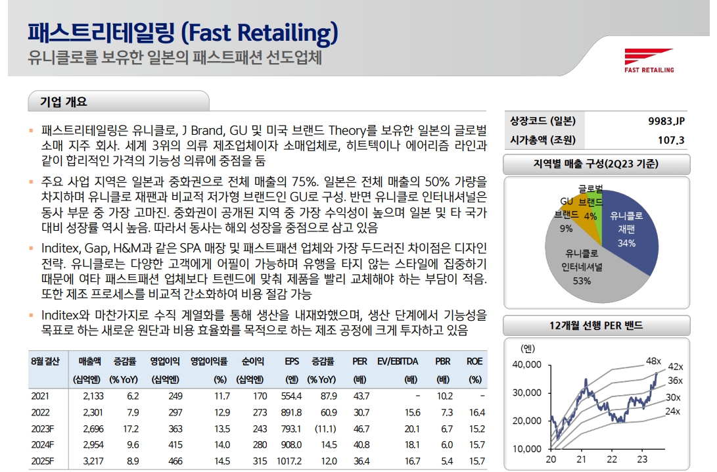Click the EV/EBITDA column header
This screenshot has width=717, height=472.
pyautogui.click(x=398, y=362)
